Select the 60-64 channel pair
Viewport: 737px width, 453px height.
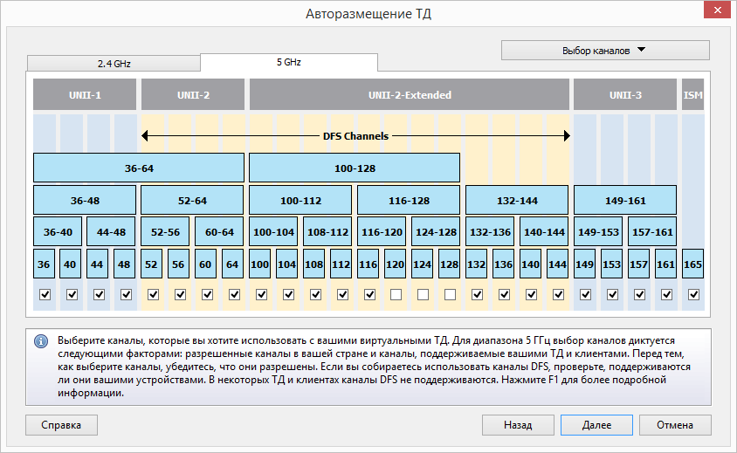(219, 231)
